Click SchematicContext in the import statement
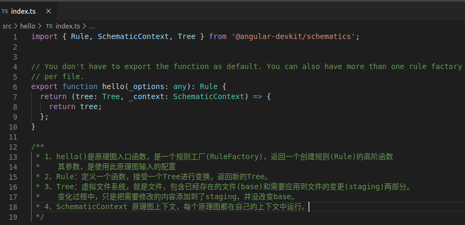 click(x=133, y=37)
